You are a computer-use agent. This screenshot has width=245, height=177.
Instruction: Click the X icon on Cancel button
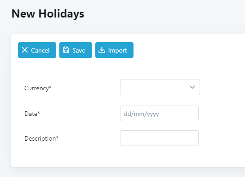[25, 50]
